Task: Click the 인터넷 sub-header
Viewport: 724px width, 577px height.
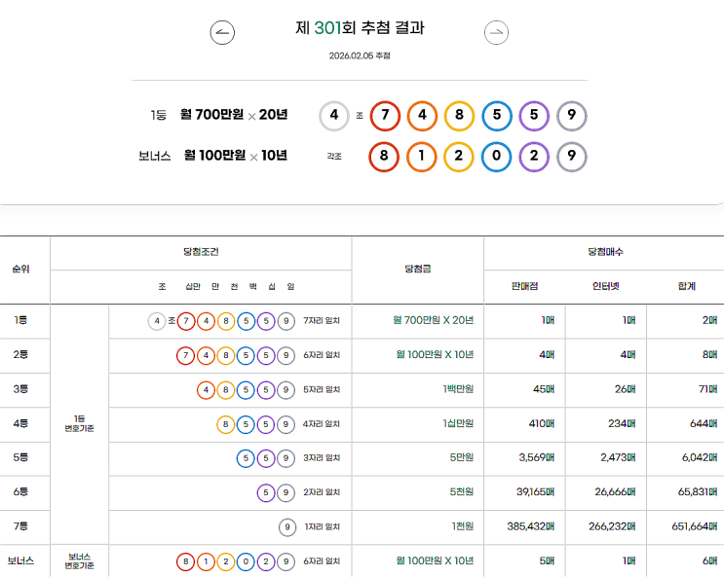Action: [605, 286]
